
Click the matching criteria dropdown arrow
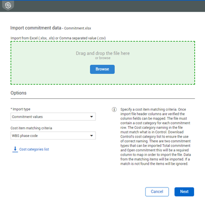[x=91, y=135]
